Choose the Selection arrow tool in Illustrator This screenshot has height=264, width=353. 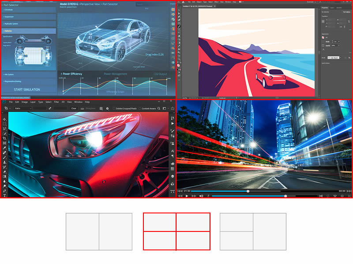(179, 10)
